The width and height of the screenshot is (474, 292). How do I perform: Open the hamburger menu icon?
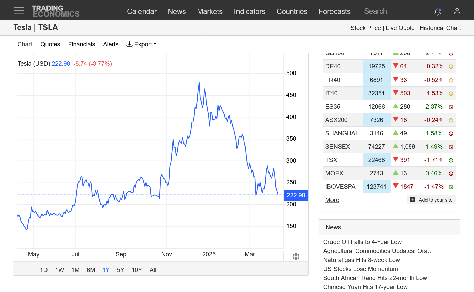[19, 11]
